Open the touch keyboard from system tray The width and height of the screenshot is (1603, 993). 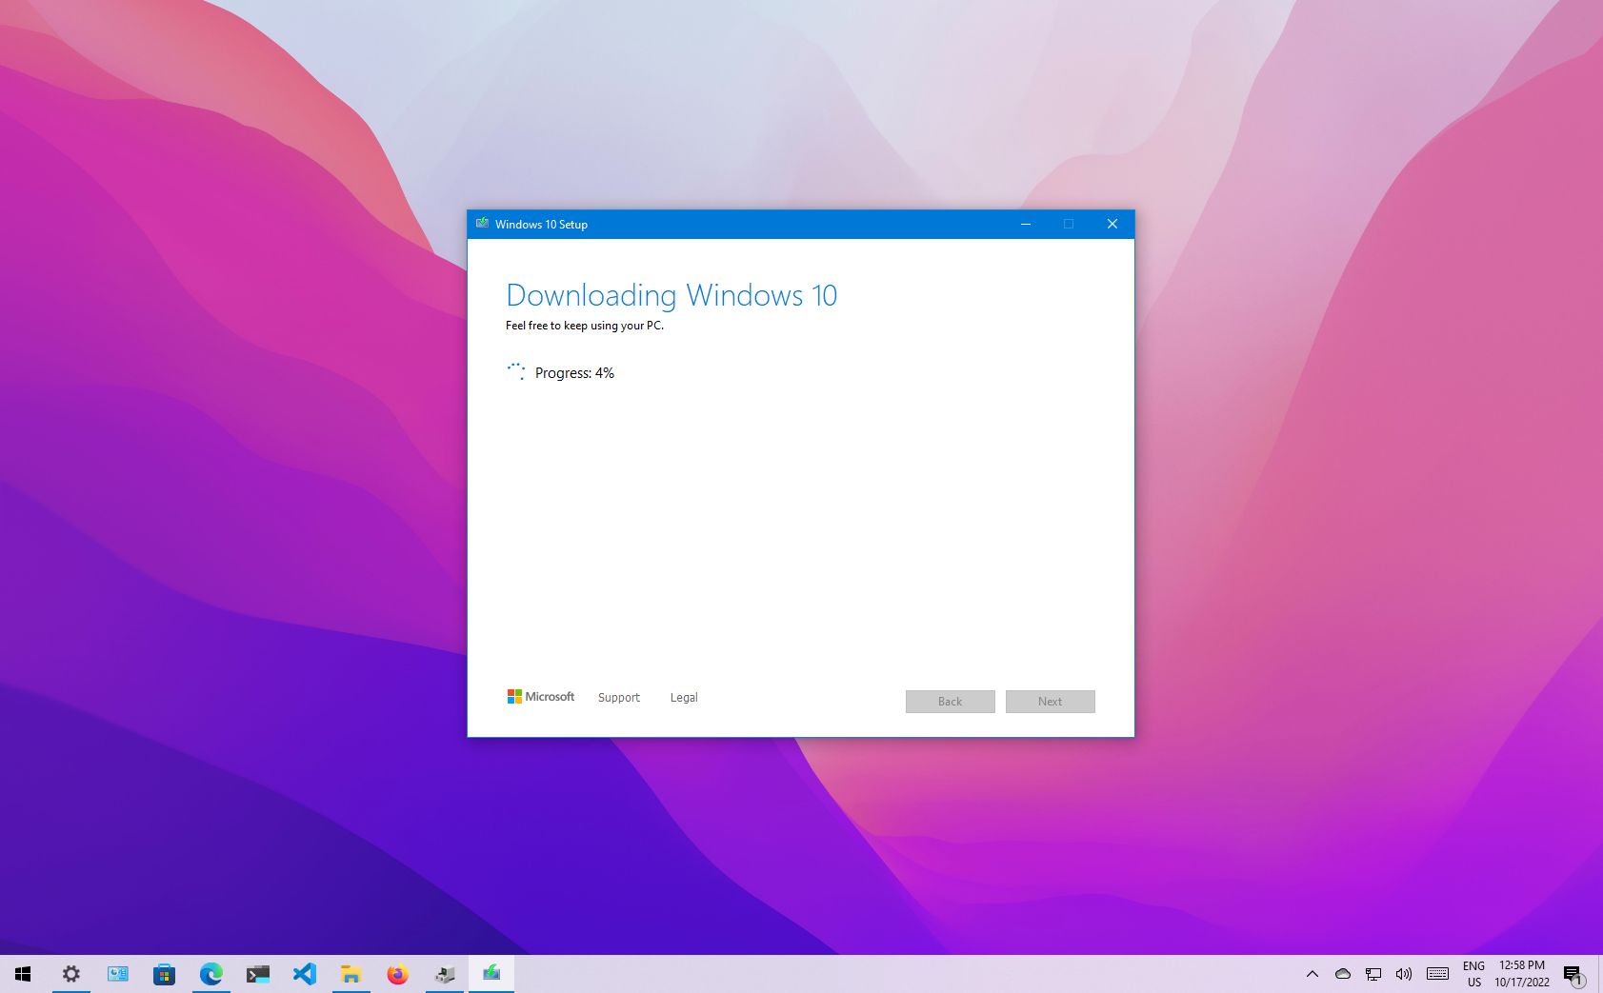pos(1436,973)
